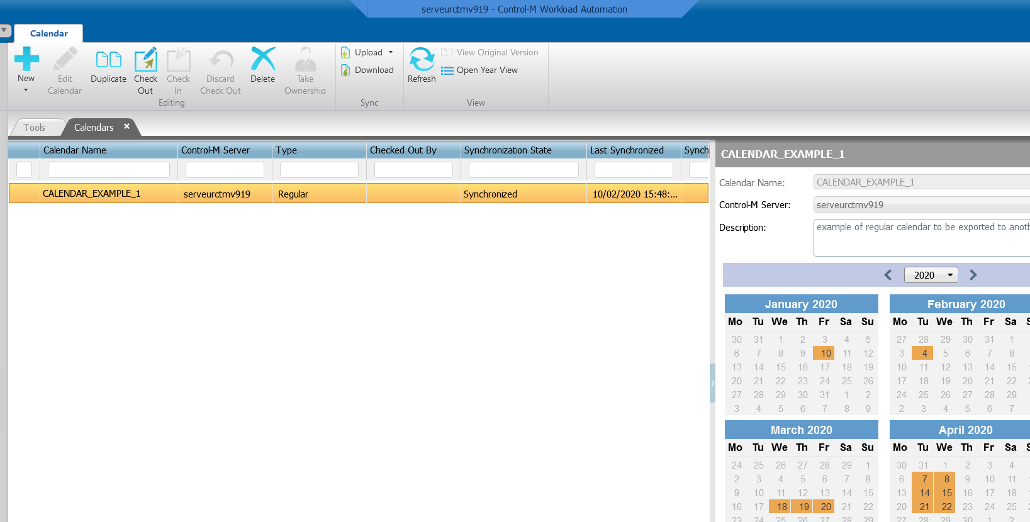The height and width of the screenshot is (522, 1030).
Task: Open the top-left application menu arrow
Action: pyautogui.click(x=4, y=30)
